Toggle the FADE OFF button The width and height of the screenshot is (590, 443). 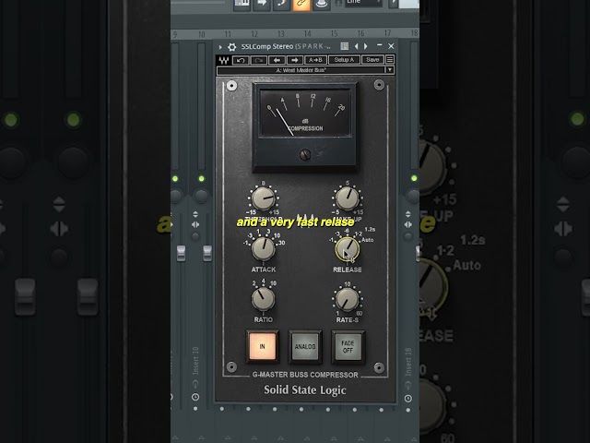(348, 346)
